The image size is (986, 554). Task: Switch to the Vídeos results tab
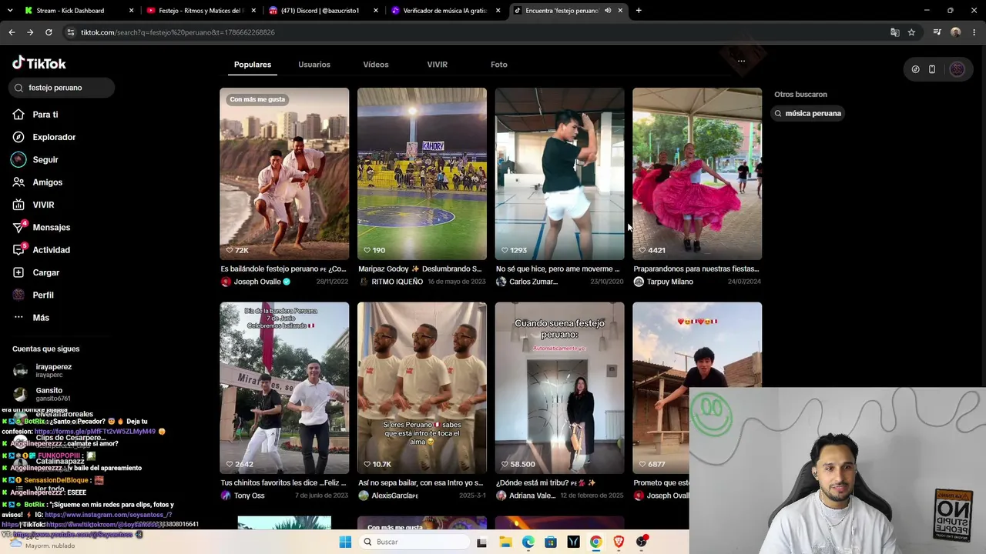pos(376,65)
